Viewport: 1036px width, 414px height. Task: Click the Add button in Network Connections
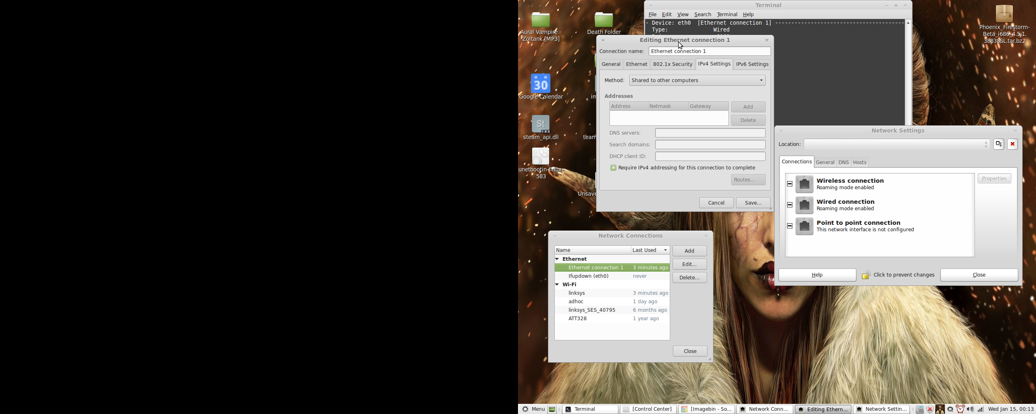(690, 251)
